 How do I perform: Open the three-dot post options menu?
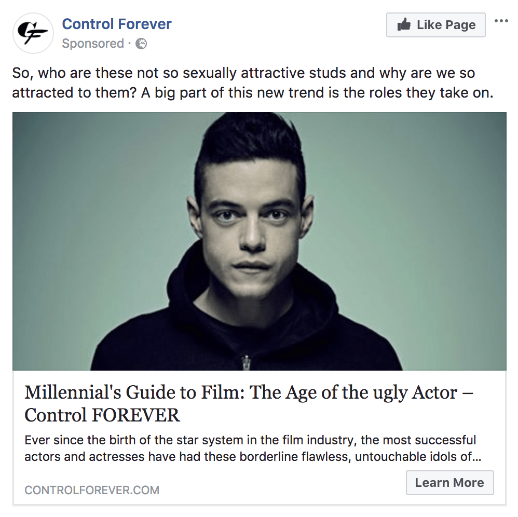point(501,21)
